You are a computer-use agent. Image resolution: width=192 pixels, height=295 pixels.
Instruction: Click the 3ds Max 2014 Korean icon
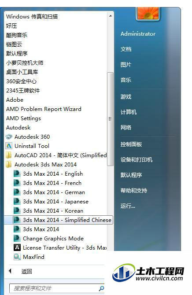point(17,210)
